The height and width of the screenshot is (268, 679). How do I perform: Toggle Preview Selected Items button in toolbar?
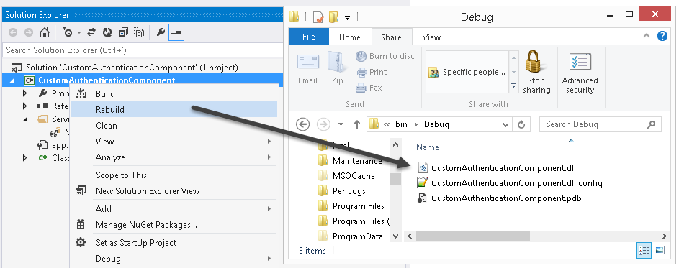coord(176,32)
